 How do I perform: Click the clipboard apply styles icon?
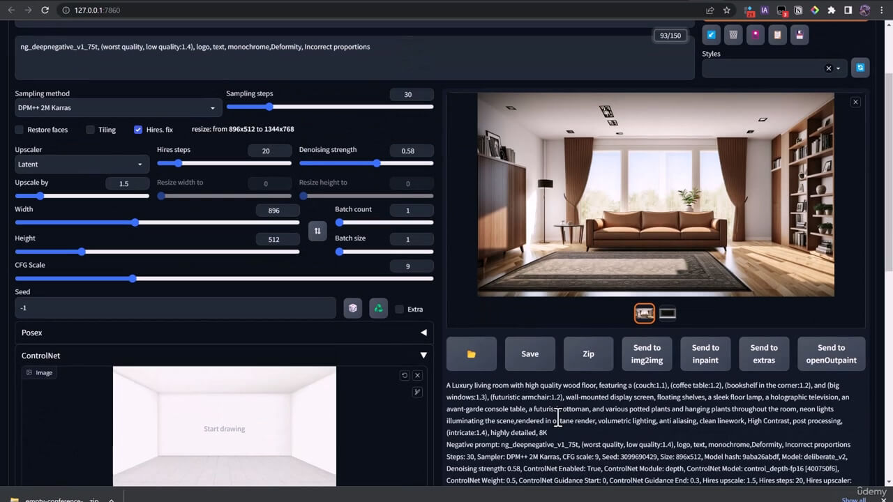click(x=777, y=34)
